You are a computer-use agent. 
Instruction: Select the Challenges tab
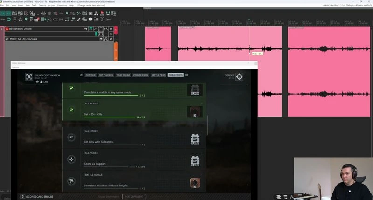[x=176, y=75]
